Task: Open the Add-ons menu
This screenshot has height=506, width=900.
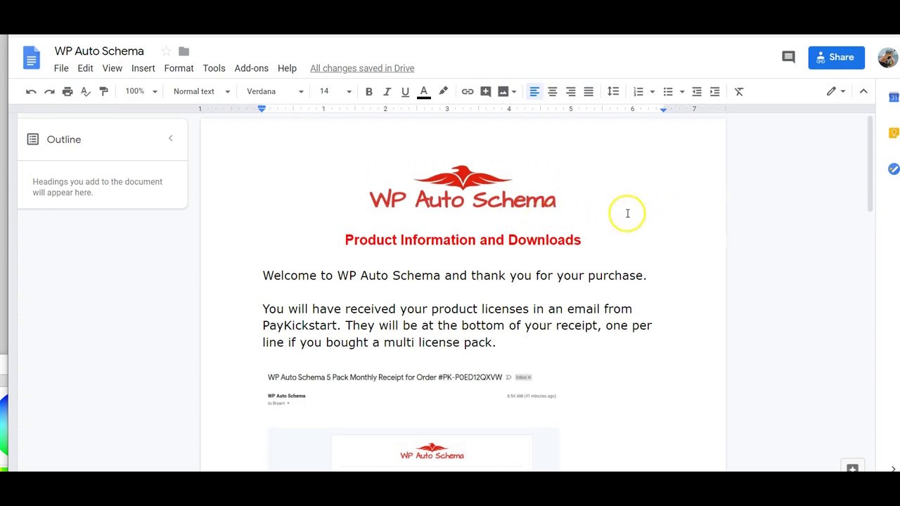Action: click(251, 68)
